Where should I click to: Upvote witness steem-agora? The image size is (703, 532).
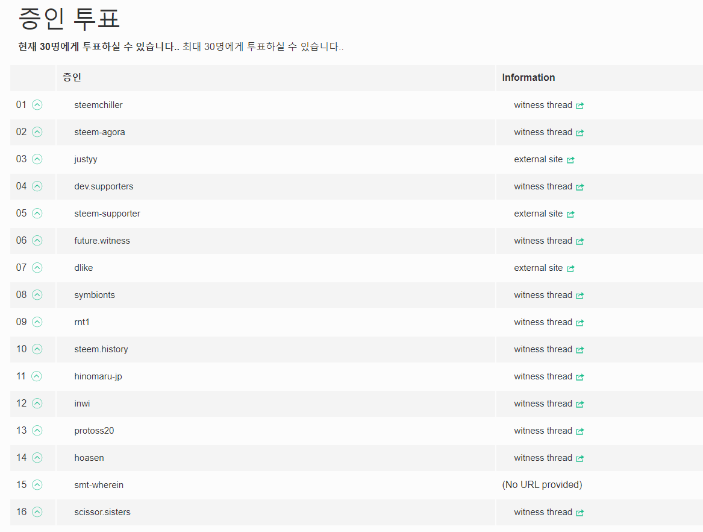tap(37, 132)
